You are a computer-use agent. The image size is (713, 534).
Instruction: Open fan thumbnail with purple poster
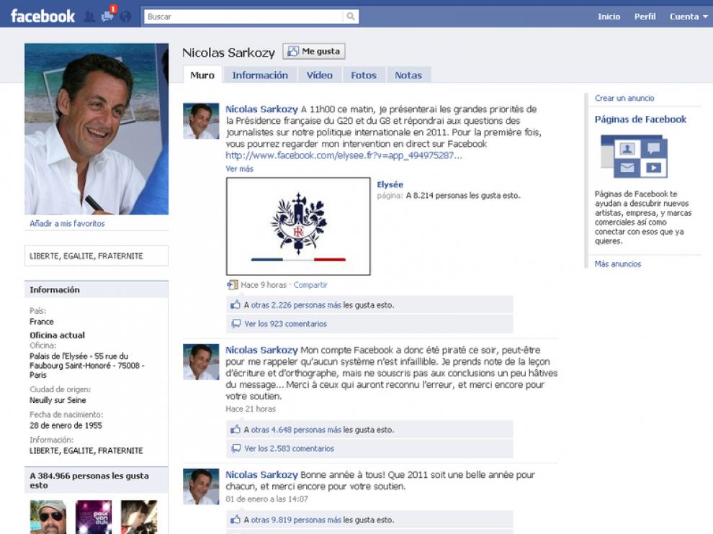coord(94,517)
